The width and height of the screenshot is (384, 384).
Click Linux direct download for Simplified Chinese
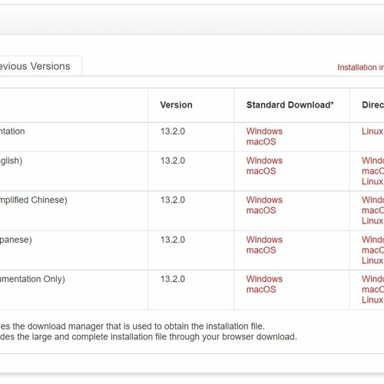372,220
